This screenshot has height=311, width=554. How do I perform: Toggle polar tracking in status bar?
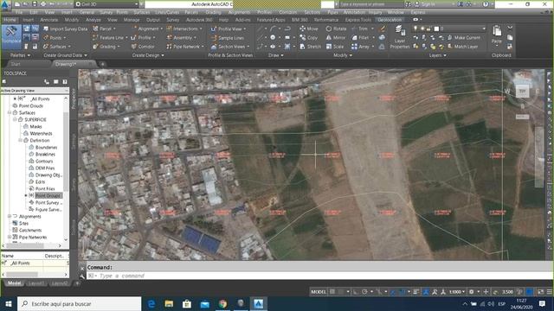tap(364, 292)
